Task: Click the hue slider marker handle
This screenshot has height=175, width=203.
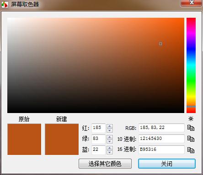Action: pyautogui.click(x=191, y=107)
